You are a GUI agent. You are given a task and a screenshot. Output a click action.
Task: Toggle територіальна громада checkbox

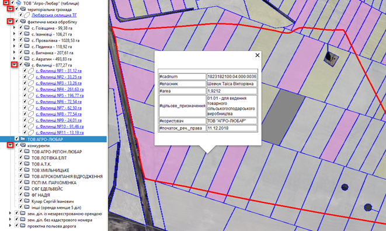tap(16, 9)
